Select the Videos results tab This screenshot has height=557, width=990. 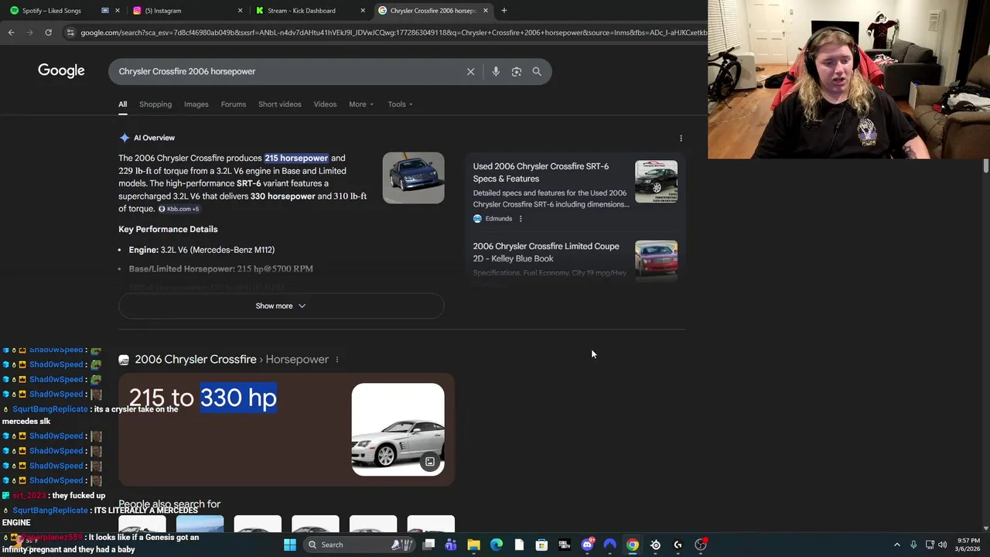(325, 104)
